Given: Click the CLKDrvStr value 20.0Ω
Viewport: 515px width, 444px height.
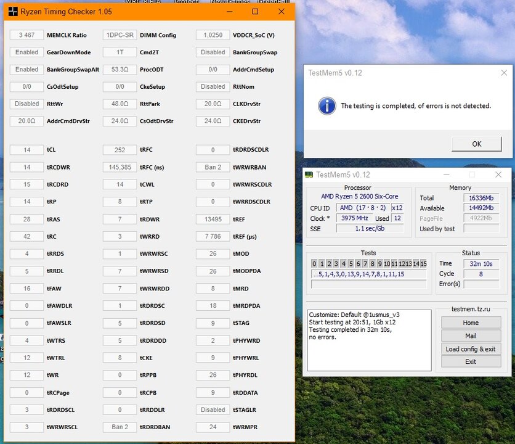Looking at the screenshot, I should [x=213, y=104].
